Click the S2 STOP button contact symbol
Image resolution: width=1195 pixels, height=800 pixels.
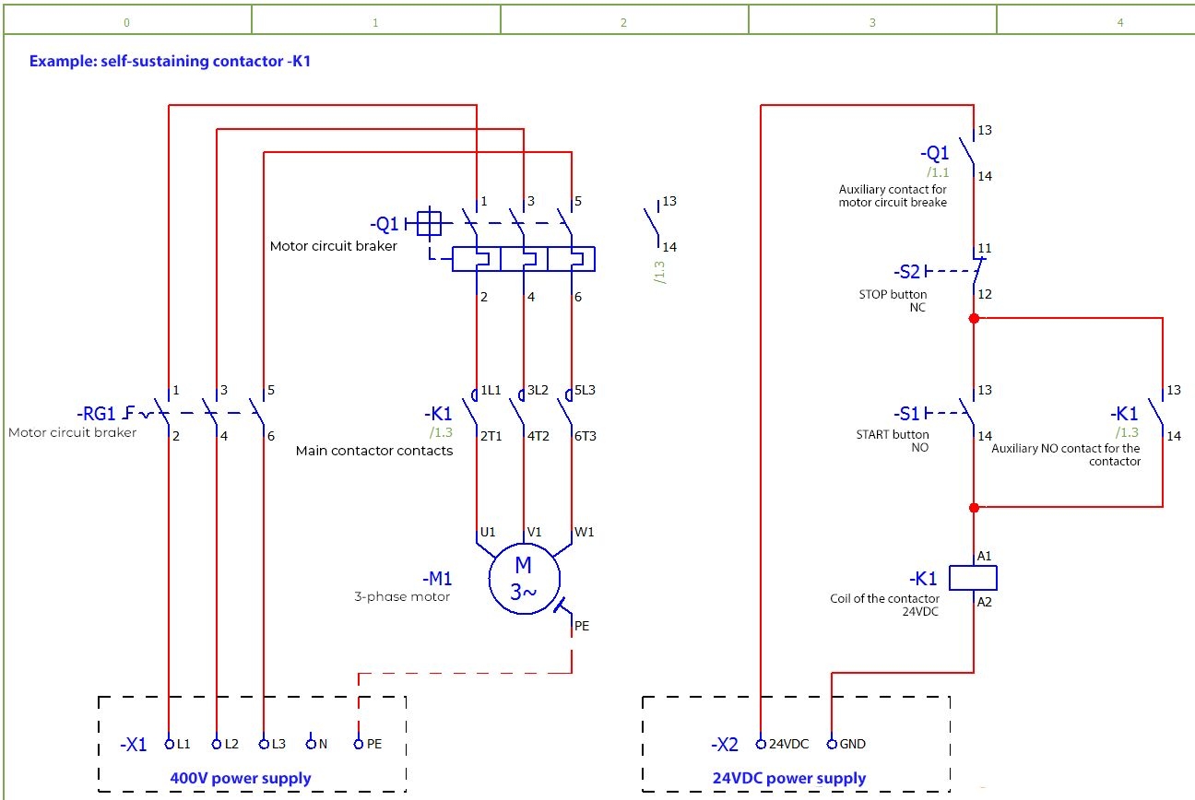point(975,272)
